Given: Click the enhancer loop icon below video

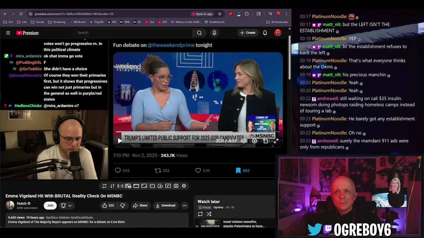Looking at the screenshot, I should (104, 186).
